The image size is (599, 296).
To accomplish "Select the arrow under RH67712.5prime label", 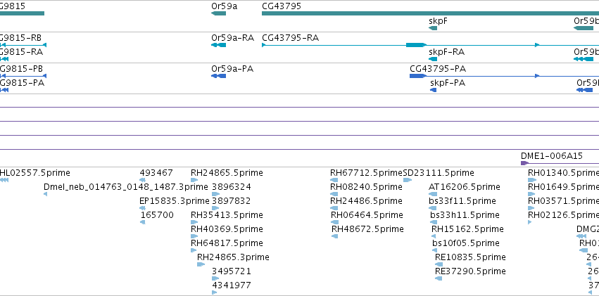I will point(334,180).
